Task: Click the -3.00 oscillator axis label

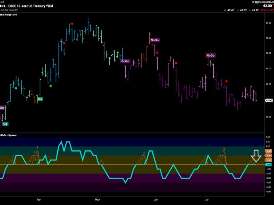Action: tap(268, 178)
